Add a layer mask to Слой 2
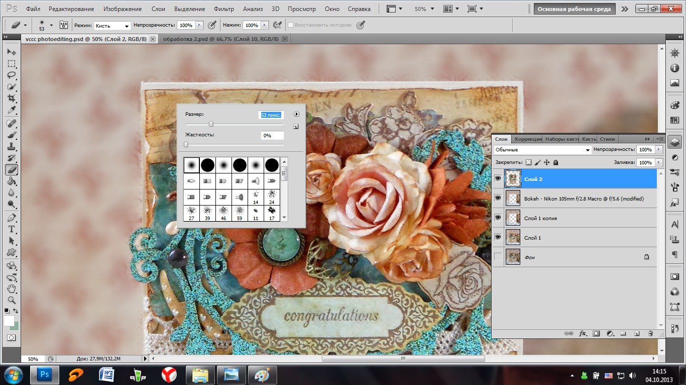Image resolution: width=686 pixels, height=385 pixels. pos(596,333)
